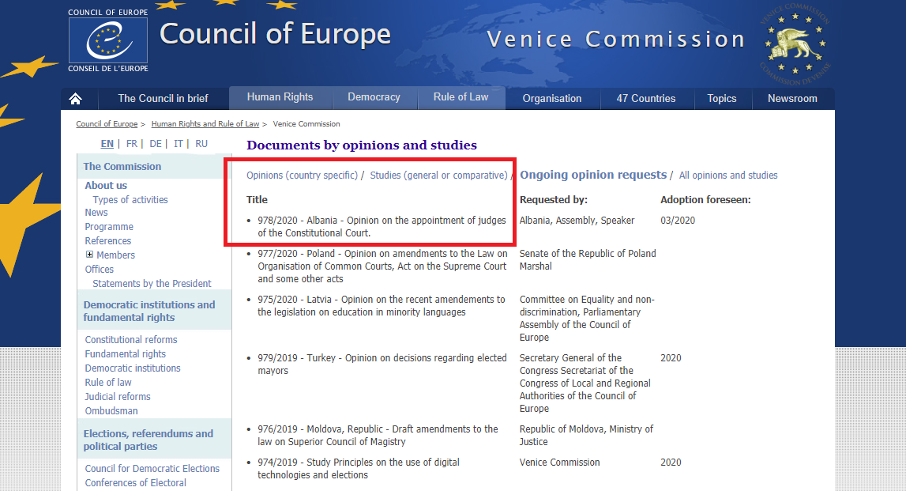The height and width of the screenshot is (491, 906).
Task: Open Types of activities link
Action: click(130, 199)
